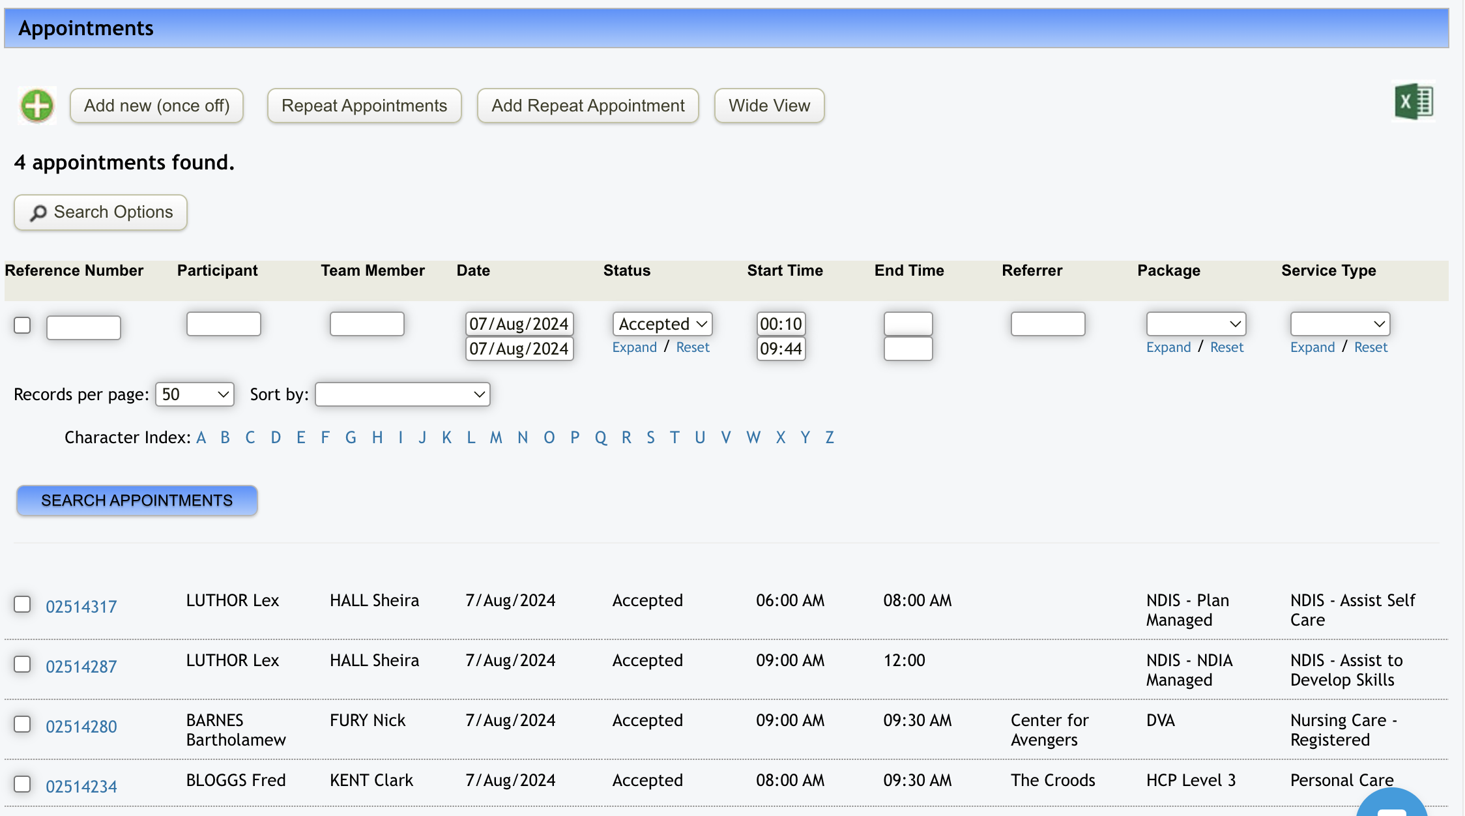
Task: Select appointment 02514317 checkbox
Action: (x=22, y=604)
